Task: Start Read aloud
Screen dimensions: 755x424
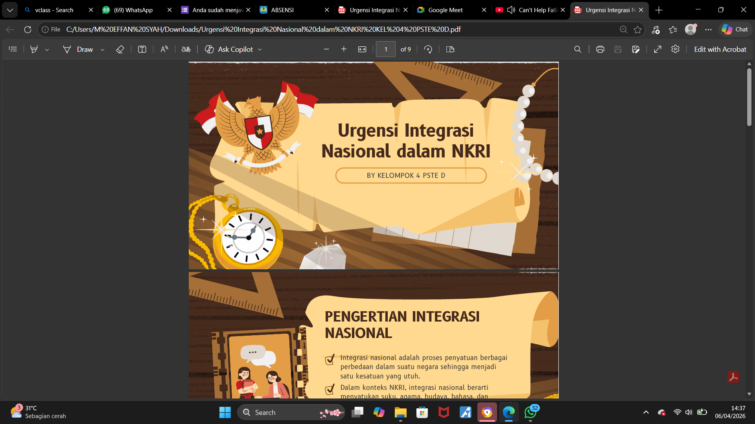Action: [164, 49]
